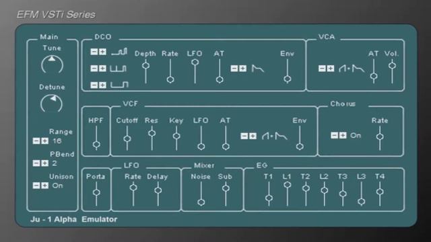Image resolution: width=431 pixels, height=242 pixels.
Task: Click plus button for VCA envelope mode
Action: click(331, 69)
